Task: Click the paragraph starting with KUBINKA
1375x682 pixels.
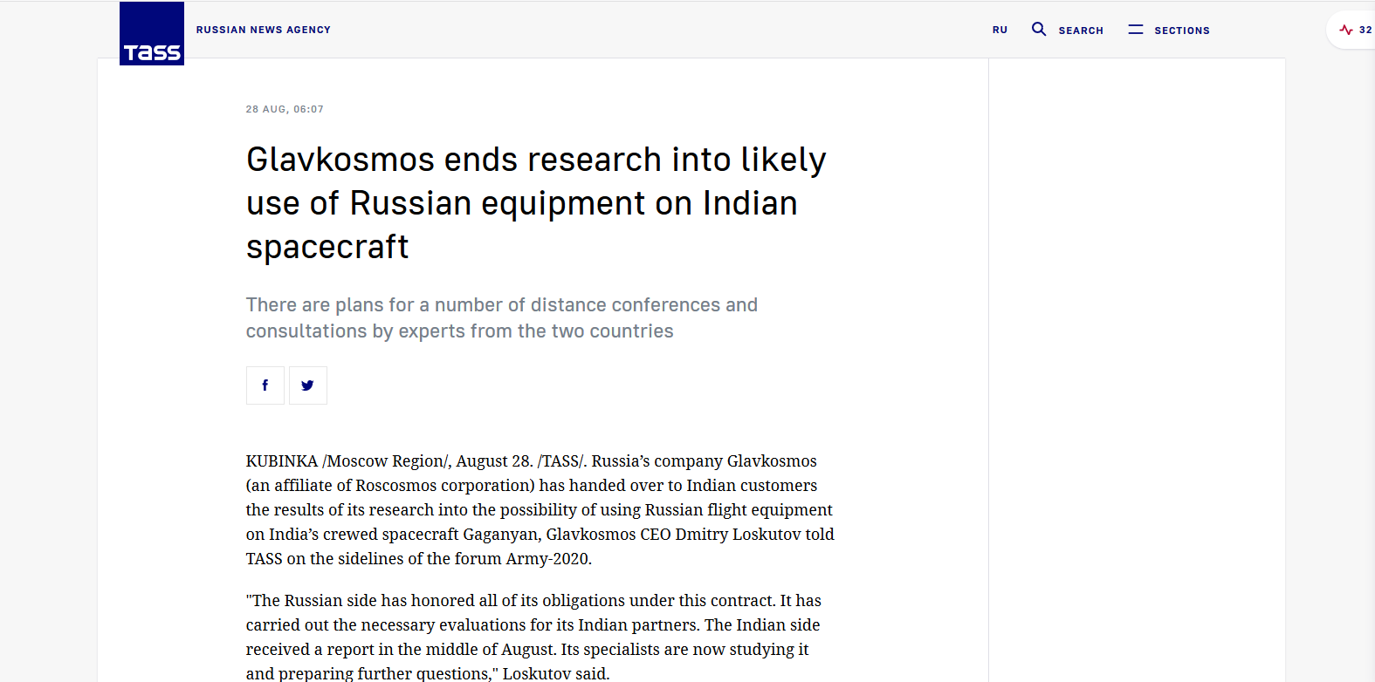Action: point(539,509)
